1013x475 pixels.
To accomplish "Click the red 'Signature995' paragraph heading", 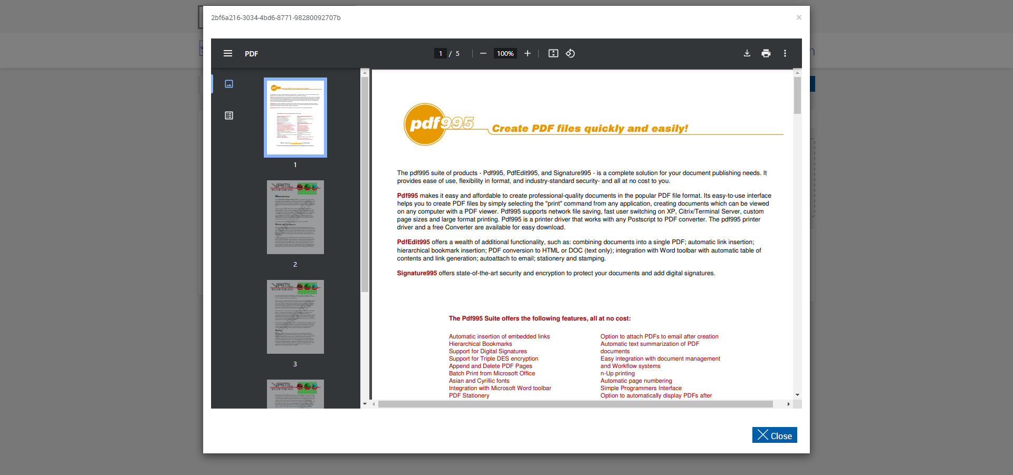I will coord(417,273).
